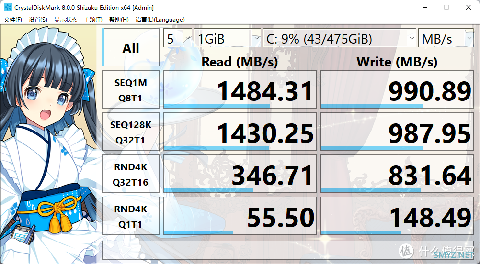The image size is (480, 264).
Task: Close the CrystalDiskMark window
Action: click(x=469, y=7)
